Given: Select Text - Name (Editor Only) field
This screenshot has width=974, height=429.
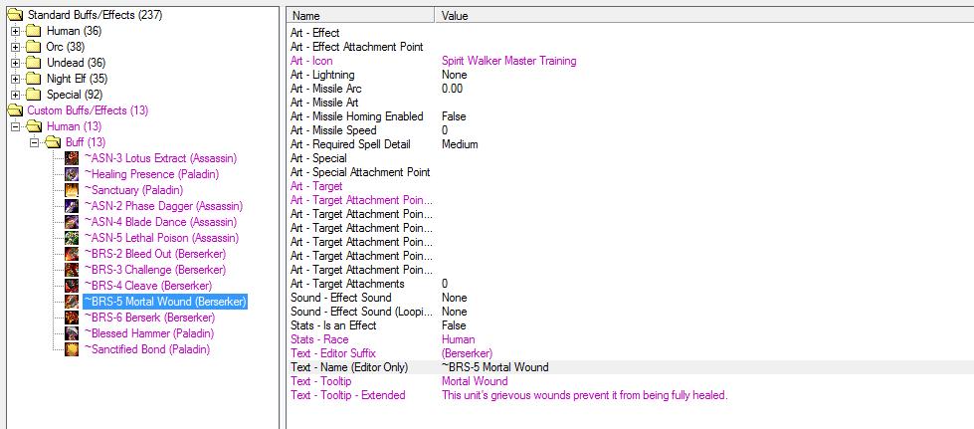Looking at the screenshot, I should click(x=630, y=367).
